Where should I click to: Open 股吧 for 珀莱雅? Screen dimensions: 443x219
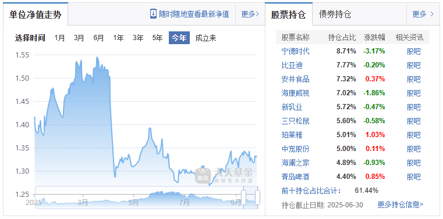pos(414,135)
